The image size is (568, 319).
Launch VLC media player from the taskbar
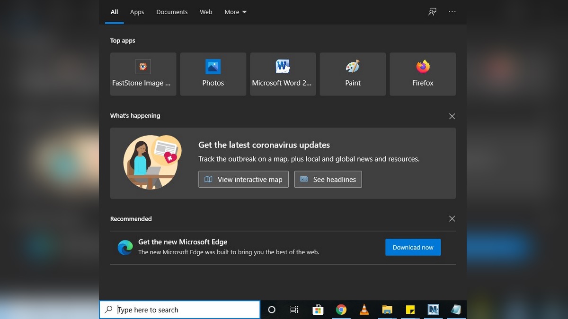click(x=364, y=310)
